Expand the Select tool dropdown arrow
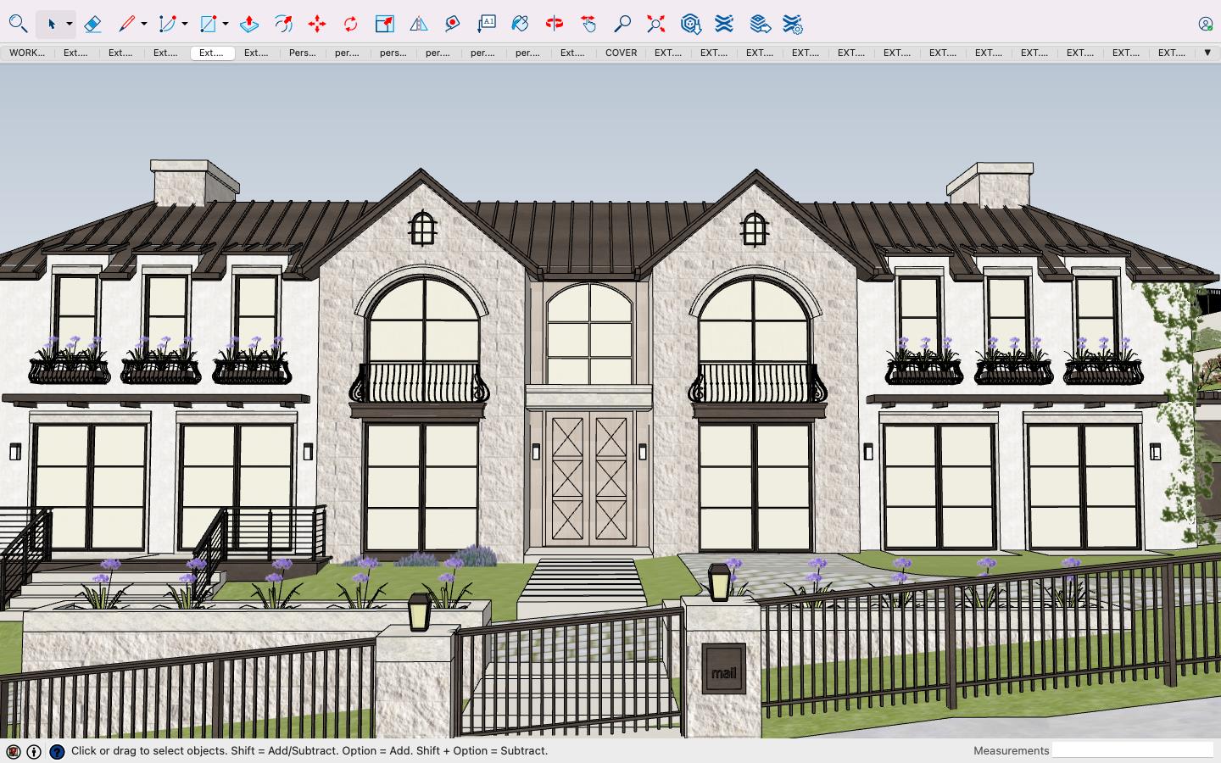1221x763 pixels. coord(70,24)
